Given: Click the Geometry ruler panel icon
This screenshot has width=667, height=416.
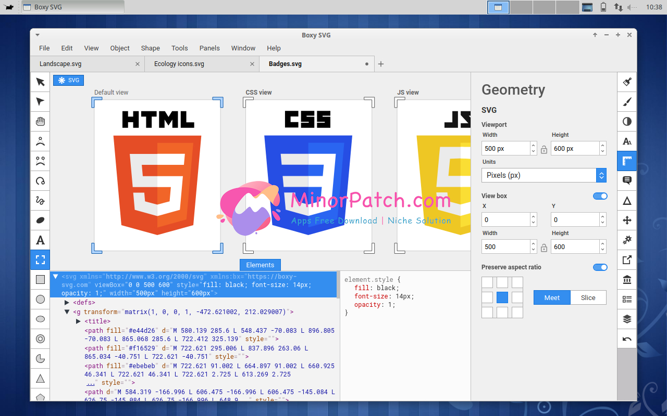Looking at the screenshot, I should click(627, 161).
